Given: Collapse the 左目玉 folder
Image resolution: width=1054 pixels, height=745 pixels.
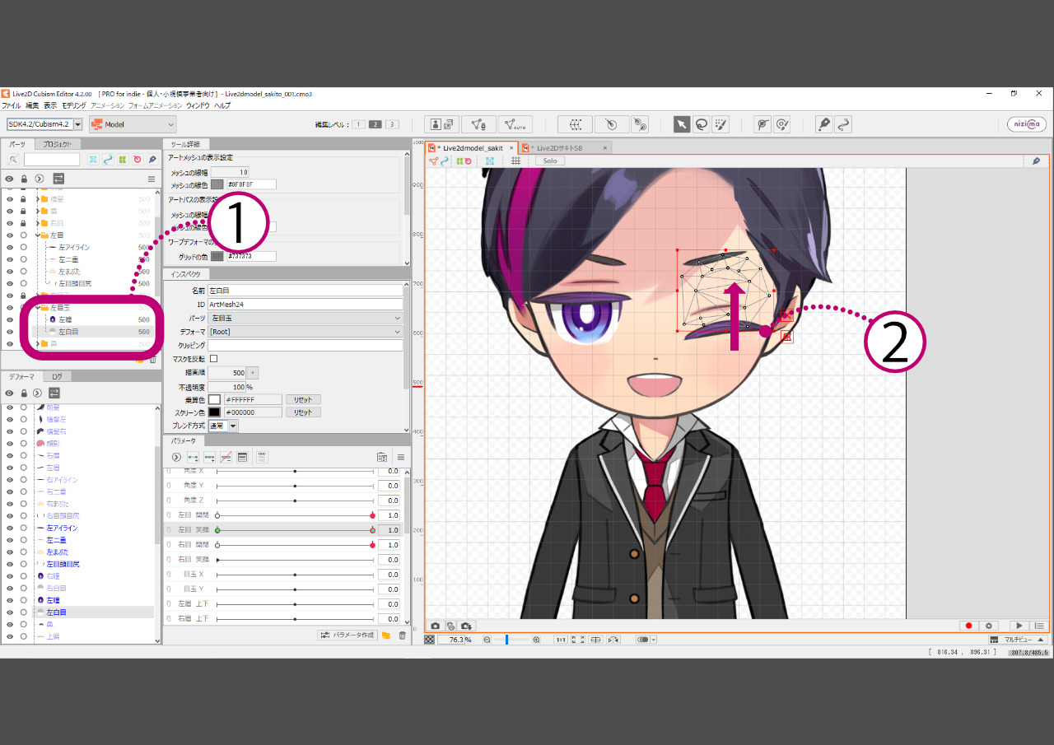Looking at the screenshot, I should (38, 307).
